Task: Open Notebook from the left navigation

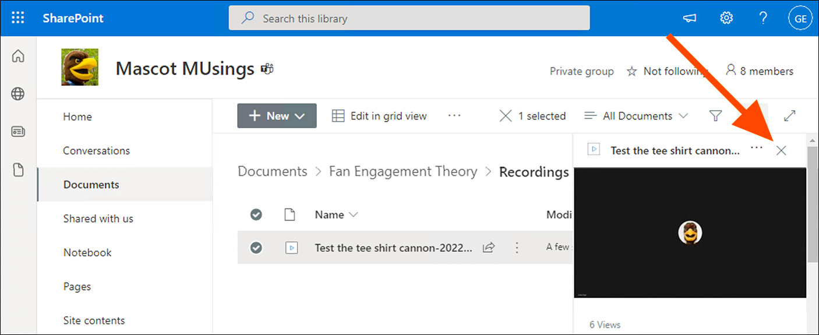Action: (x=87, y=252)
